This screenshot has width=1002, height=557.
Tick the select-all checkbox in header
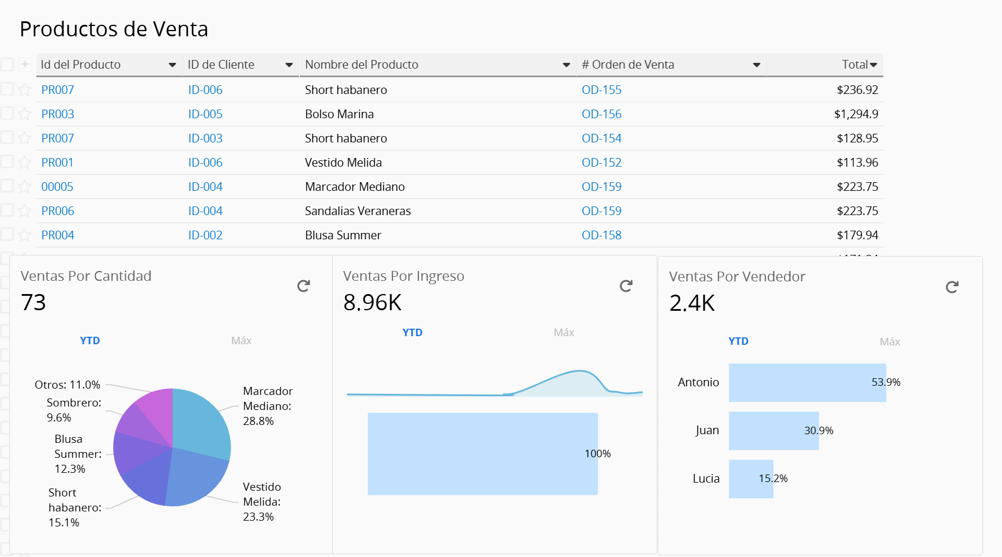7,64
